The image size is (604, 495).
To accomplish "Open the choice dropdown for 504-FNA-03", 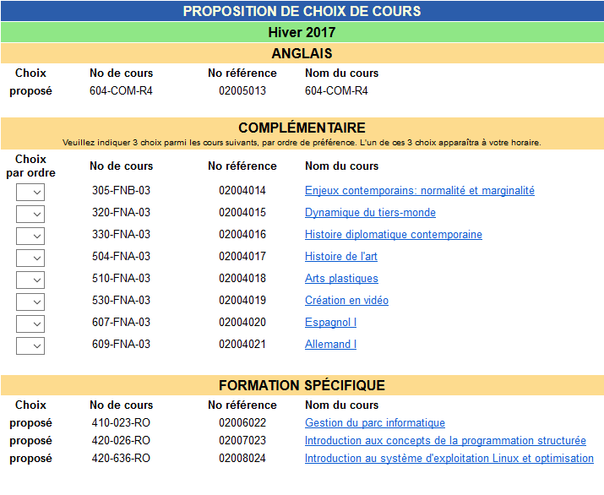I will tap(30, 258).
